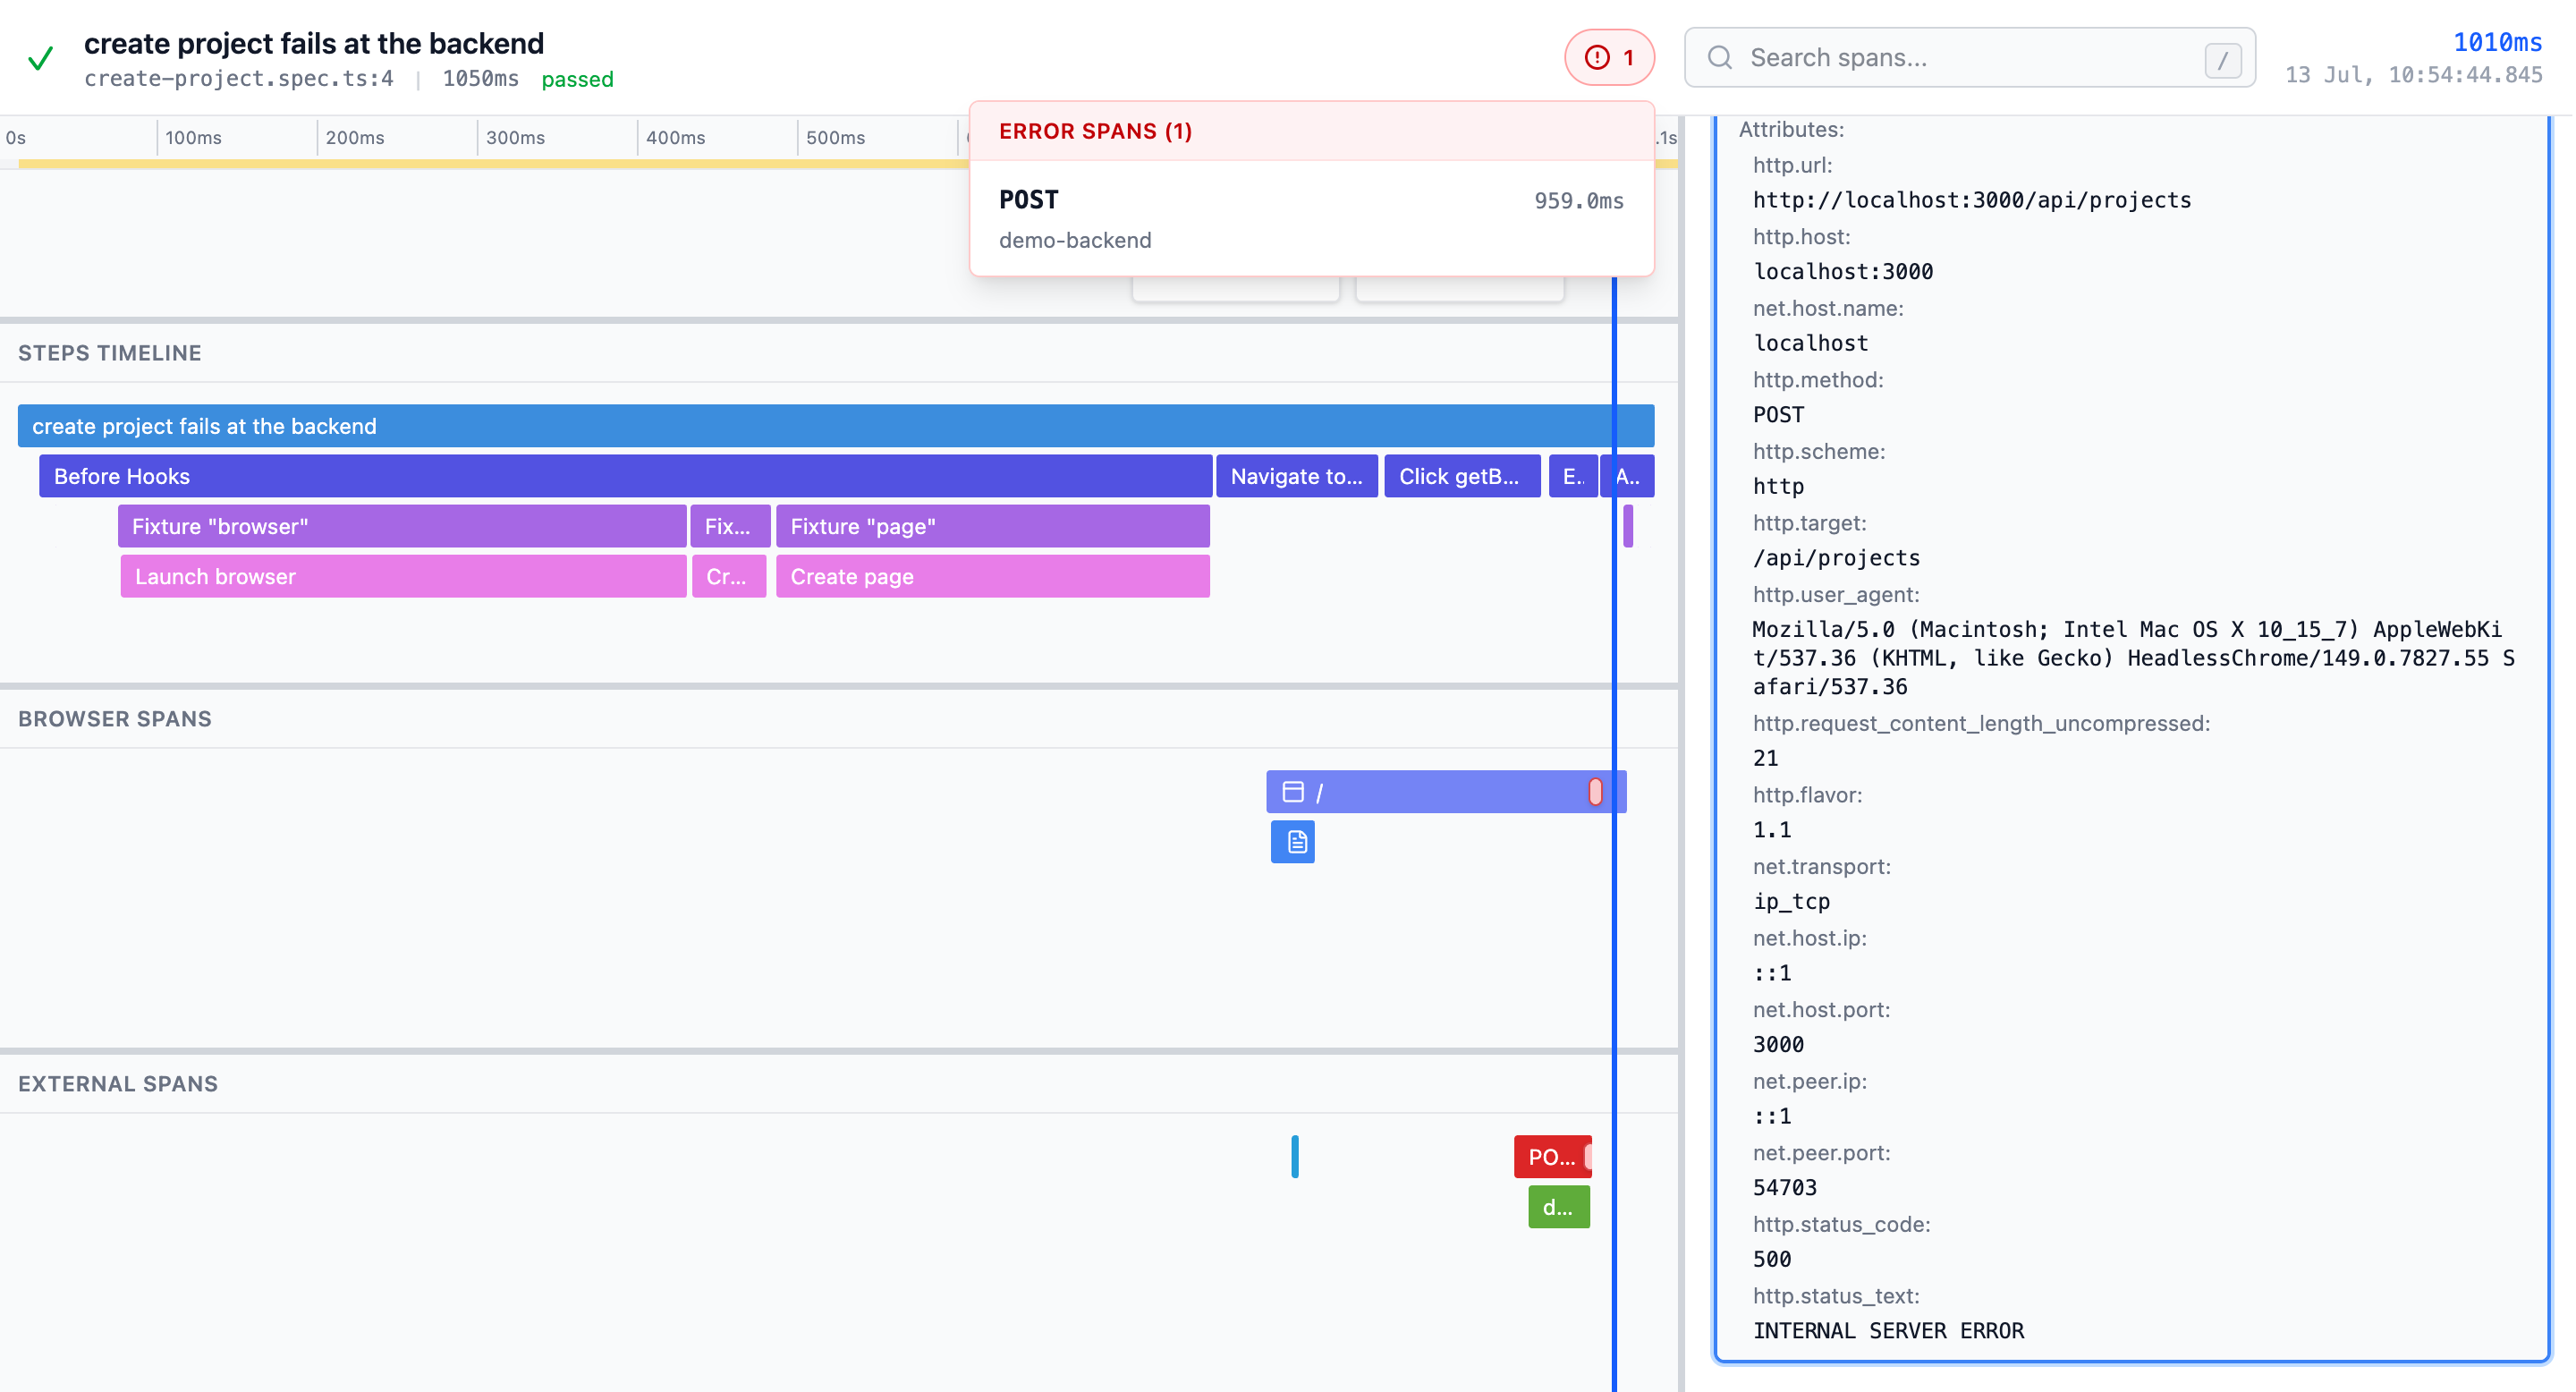Select the Fixture "browser" bar

[x=402, y=526]
